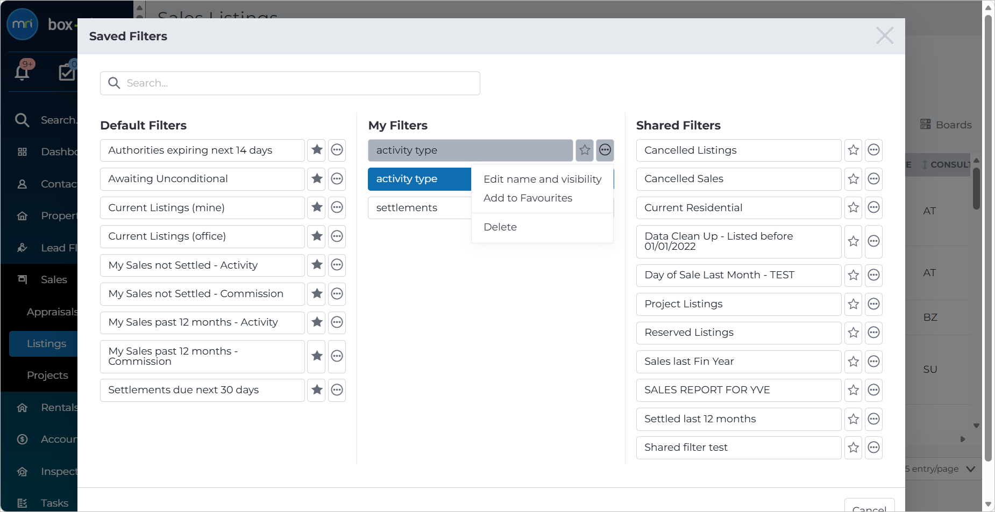Click the MRI logo in sidebar
Viewport: 995px width, 512px height.
click(22, 24)
